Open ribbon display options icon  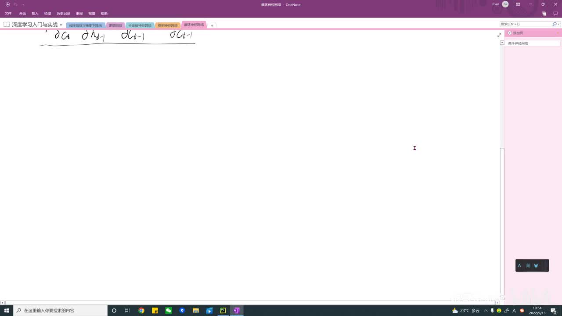(518, 4)
